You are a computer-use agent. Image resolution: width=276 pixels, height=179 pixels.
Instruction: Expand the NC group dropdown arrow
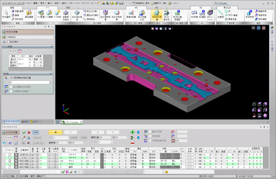(x=213, y=23)
